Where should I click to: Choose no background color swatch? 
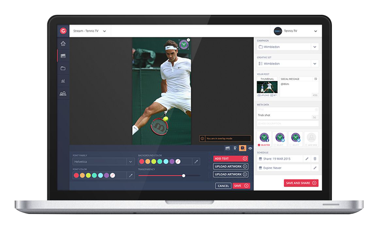click(x=178, y=162)
